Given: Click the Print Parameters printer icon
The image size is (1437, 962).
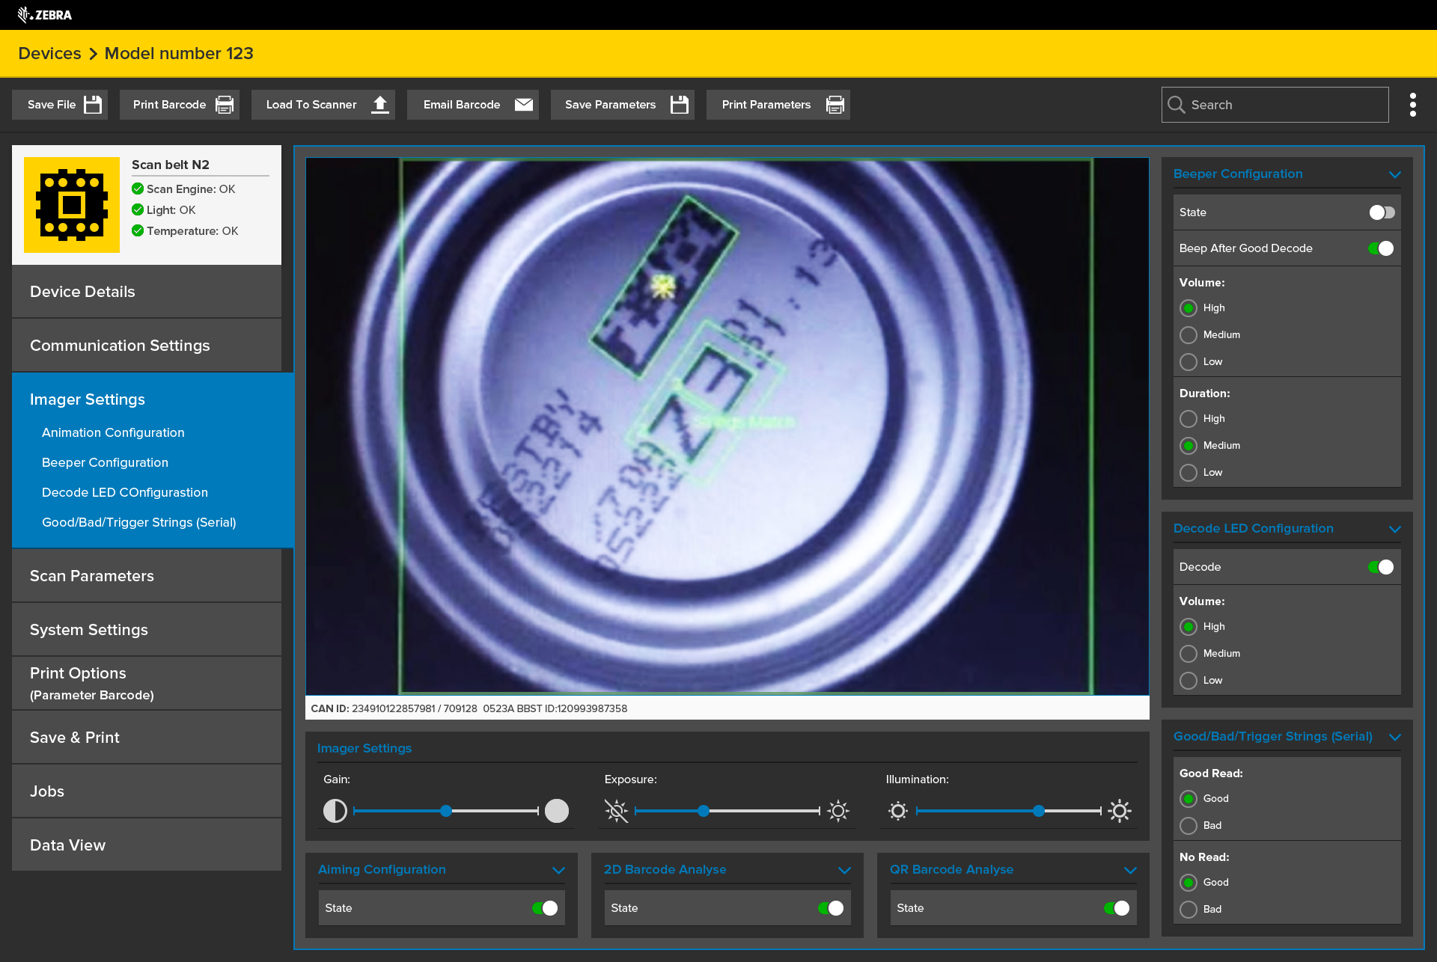Looking at the screenshot, I should click(835, 105).
